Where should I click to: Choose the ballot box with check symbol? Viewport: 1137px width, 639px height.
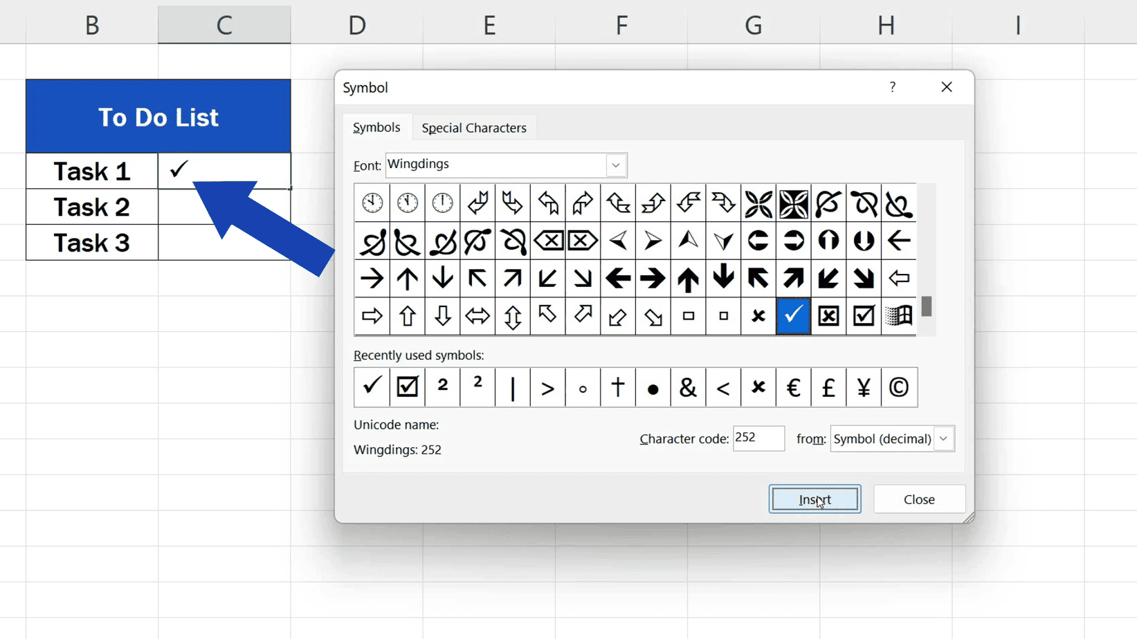click(x=863, y=316)
